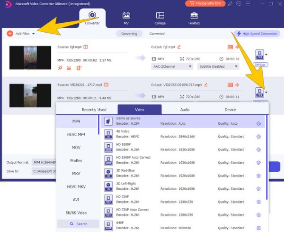Select the Same as source preset
Image resolution: width=284 pixels, height=232 pixels.
pyautogui.click(x=183, y=121)
